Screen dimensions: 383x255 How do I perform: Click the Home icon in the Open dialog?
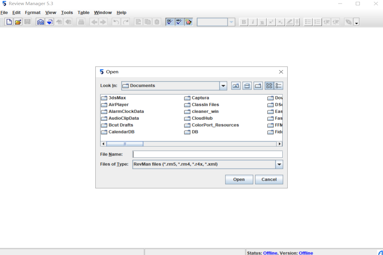click(x=247, y=85)
